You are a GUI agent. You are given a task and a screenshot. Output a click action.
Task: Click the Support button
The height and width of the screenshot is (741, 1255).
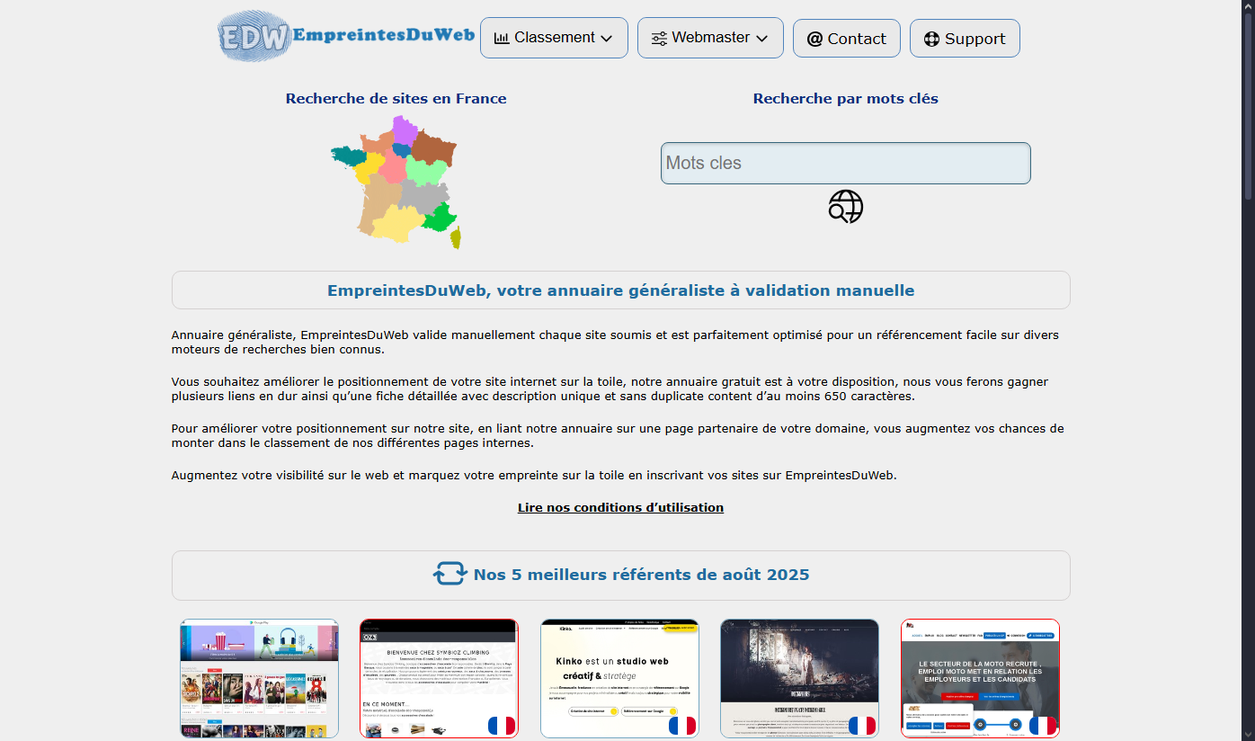tap(965, 38)
